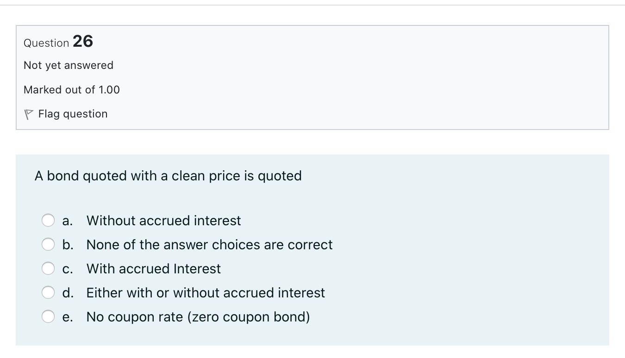Viewport: 625px width, 358px height.
Task: Click the 'Question 26' heading
Action: pyautogui.click(x=58, y=42)
